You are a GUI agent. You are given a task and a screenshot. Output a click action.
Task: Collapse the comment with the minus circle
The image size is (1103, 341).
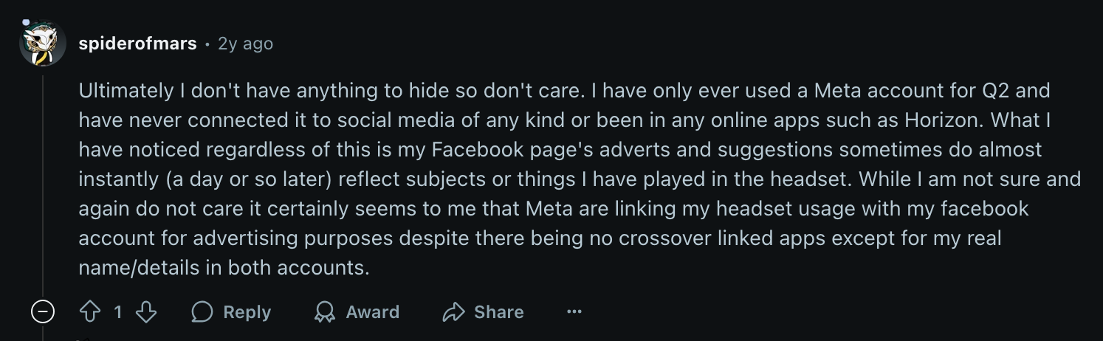click(x=43, y=312)
